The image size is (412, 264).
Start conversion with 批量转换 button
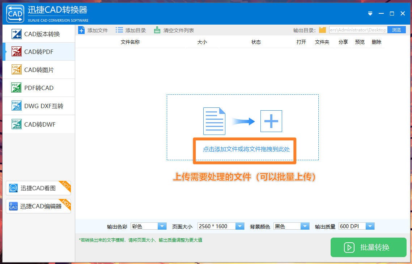pos(368,247)
